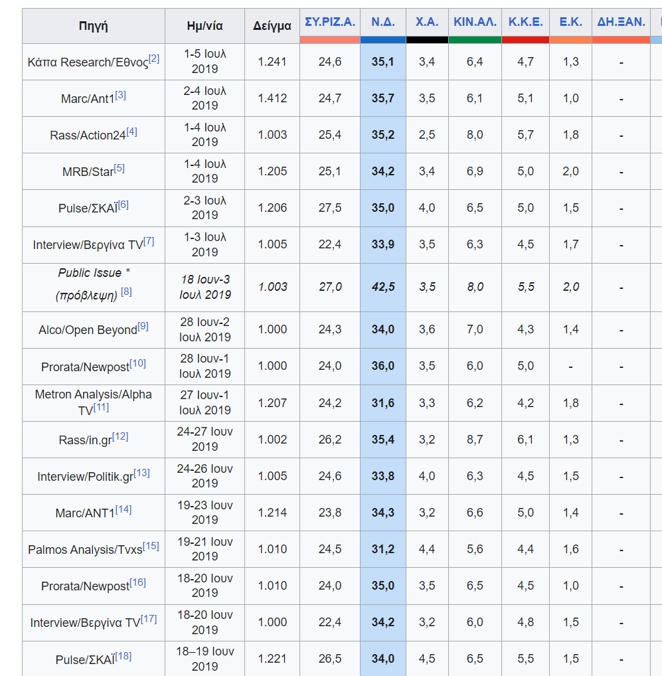The width and height of the screenshot is (662, 676).
Task: Click the green color bar under ΚΙΝ.ΑΛ.
Action: coord(475,40)
